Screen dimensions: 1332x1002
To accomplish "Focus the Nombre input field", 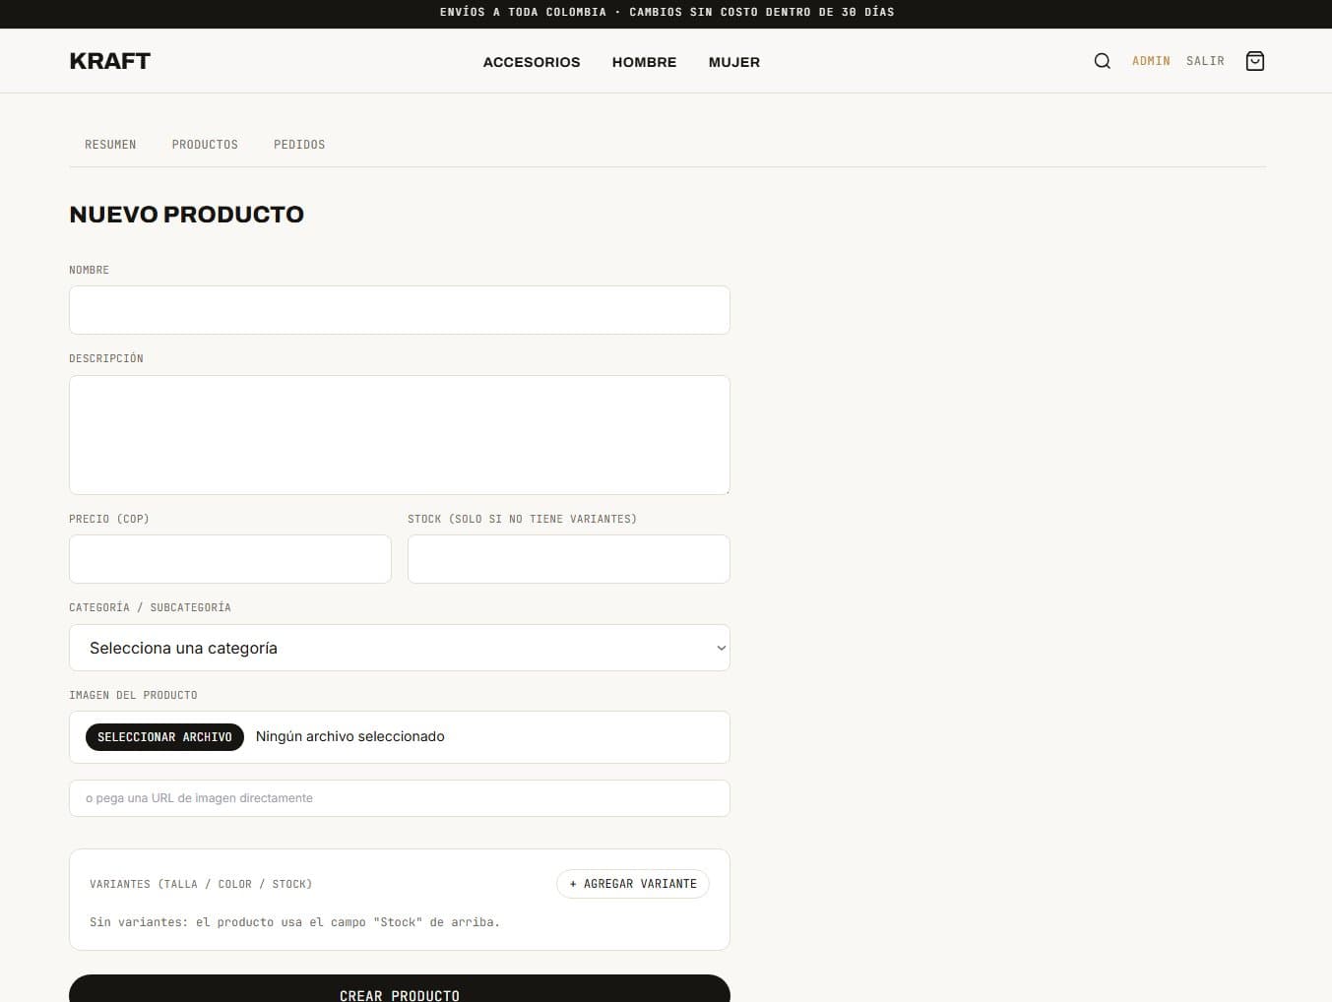I will click(x=400, y=310).
